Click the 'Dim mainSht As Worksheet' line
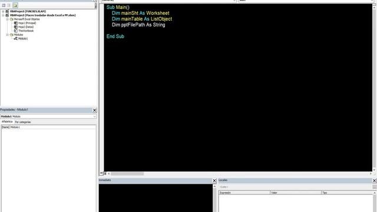The width and height of the screenshot is (377, 212). tap(140, 13)
